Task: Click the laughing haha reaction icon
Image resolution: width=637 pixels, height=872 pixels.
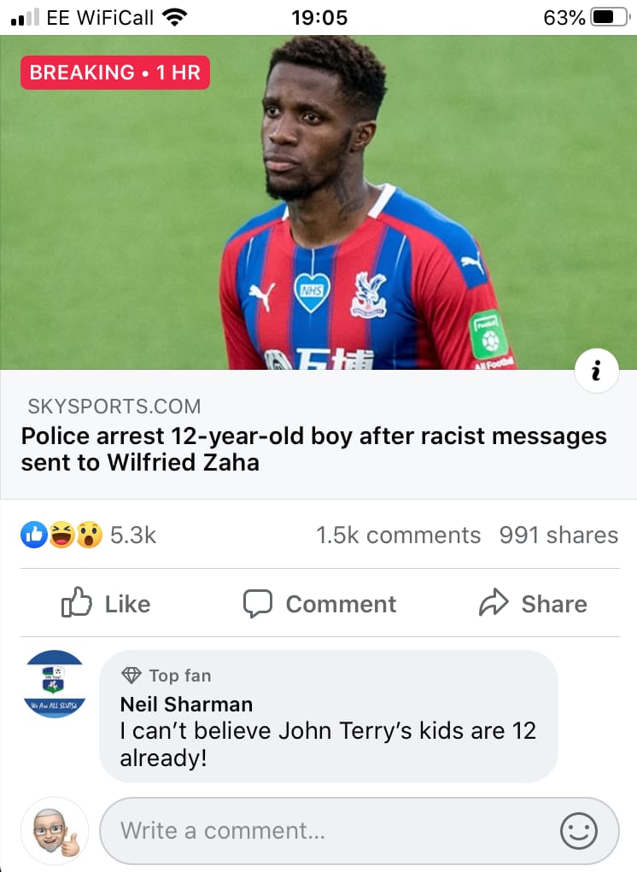Action: point(61,535)
